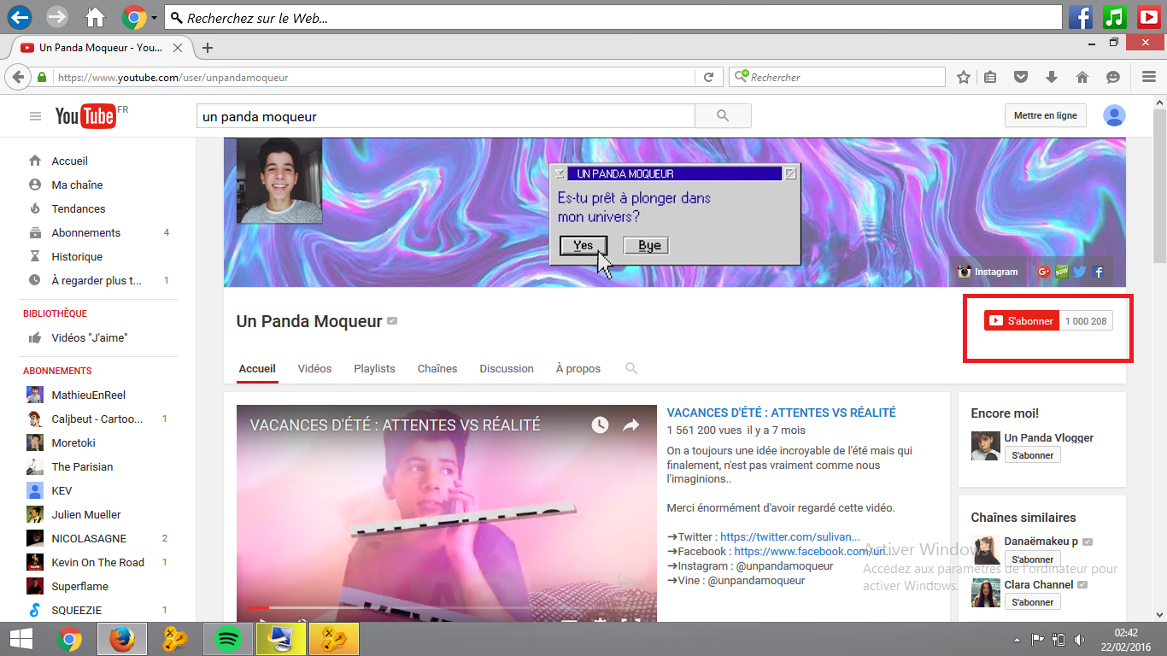Open the Twitter link in the video description
Viewport: 1167px width, 656px height.
pos(789,536)
